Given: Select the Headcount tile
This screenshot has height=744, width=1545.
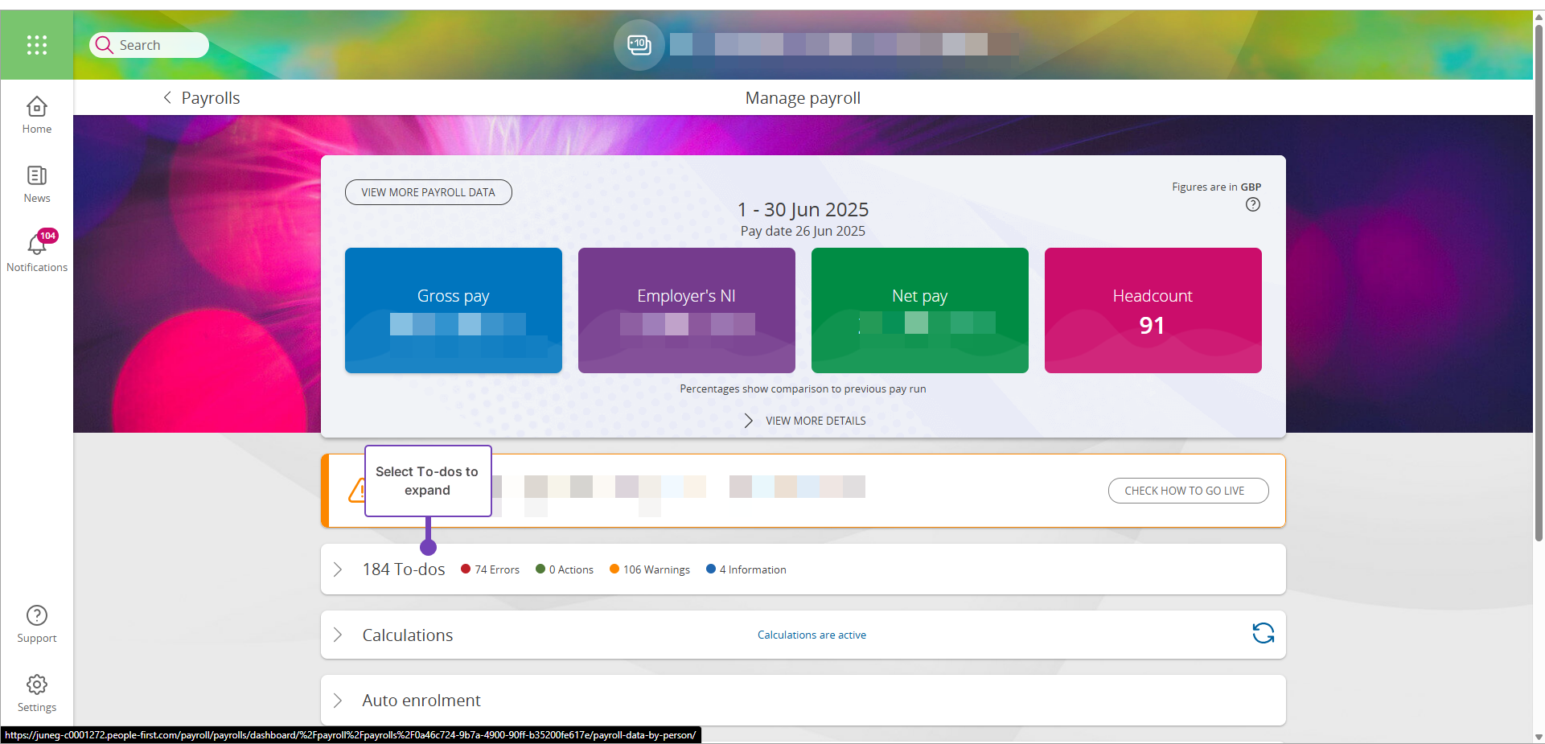Looking at the screenshot, I should click(1153, 310).
